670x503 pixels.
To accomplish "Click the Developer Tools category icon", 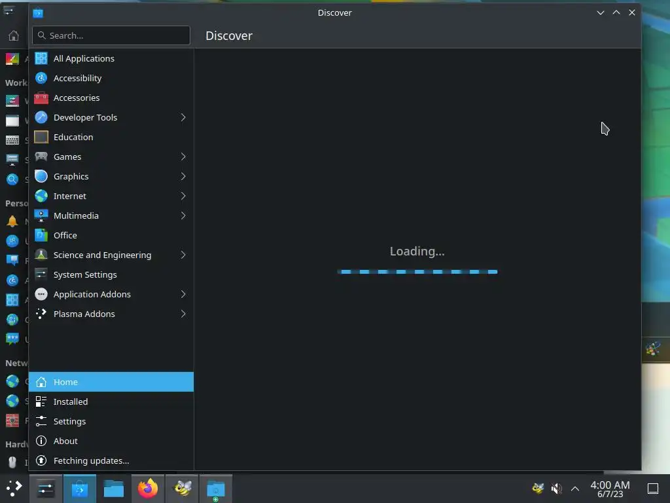I will point(41,117).
